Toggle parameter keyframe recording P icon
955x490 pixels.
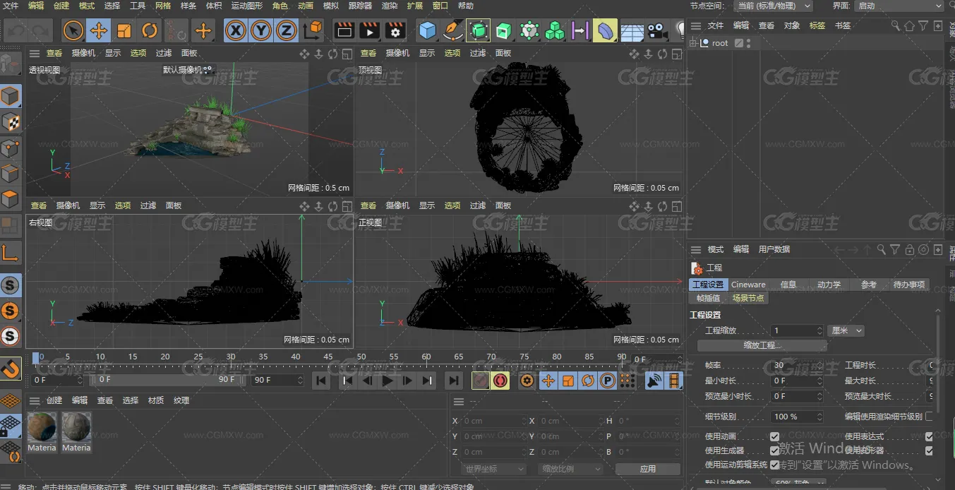(x=607, y=381)
